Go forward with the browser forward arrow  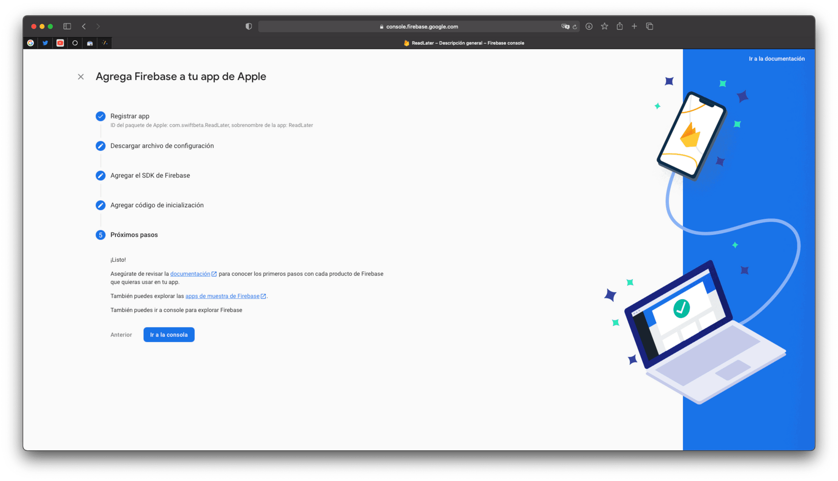click(98, 26)
